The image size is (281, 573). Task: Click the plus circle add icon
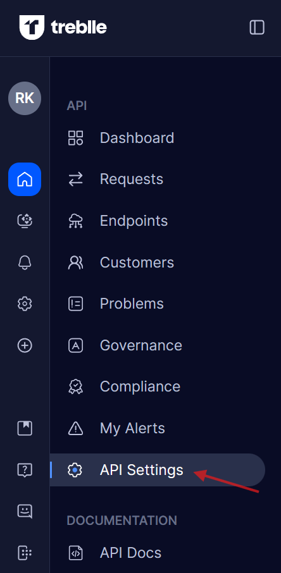[25, 345]
